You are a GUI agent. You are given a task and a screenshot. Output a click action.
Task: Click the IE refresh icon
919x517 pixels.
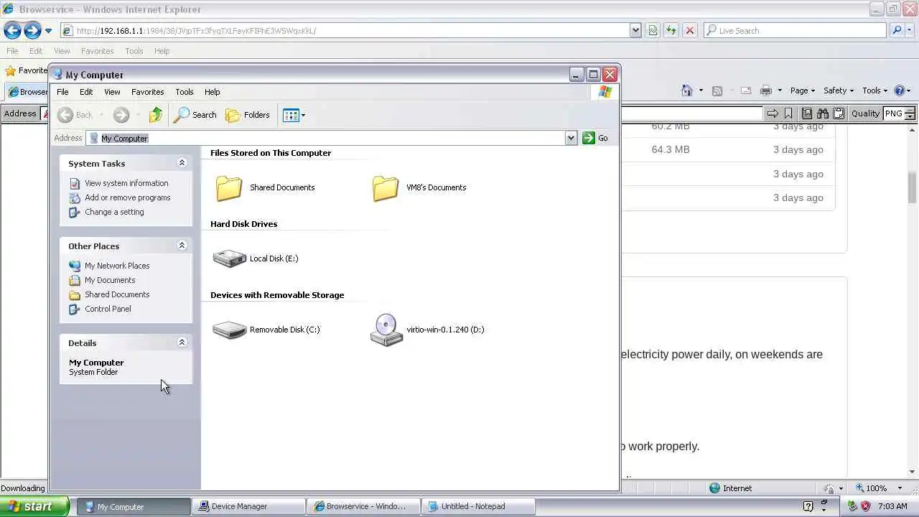(x=671, y=30)
